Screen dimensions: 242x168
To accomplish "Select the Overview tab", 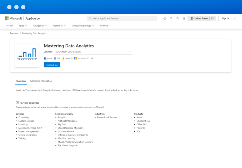I will (x=21, y=81).
